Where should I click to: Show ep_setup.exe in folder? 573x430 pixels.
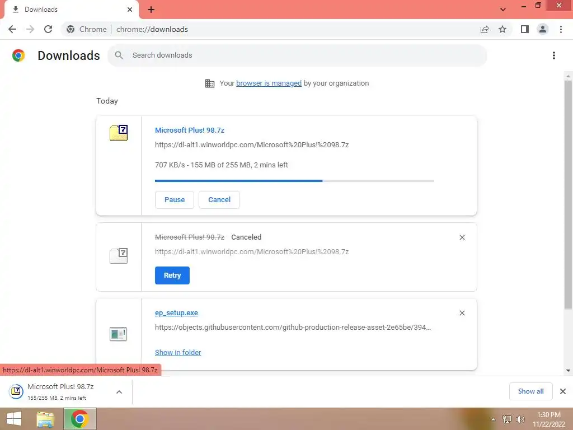click(x=178, y=353)
